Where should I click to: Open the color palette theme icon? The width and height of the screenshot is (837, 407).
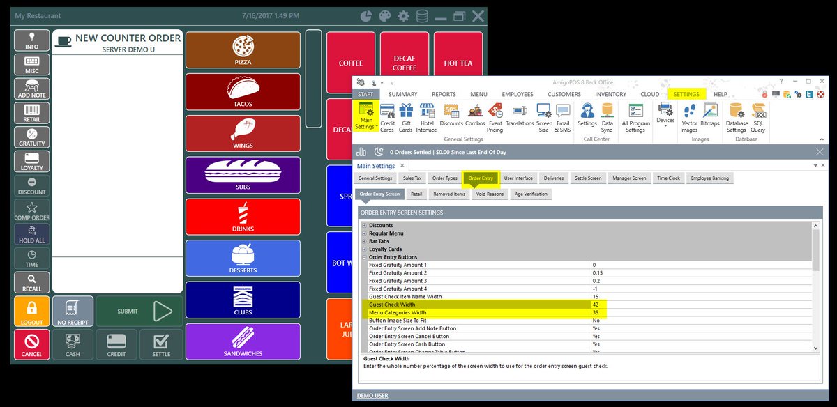(385, 16)
